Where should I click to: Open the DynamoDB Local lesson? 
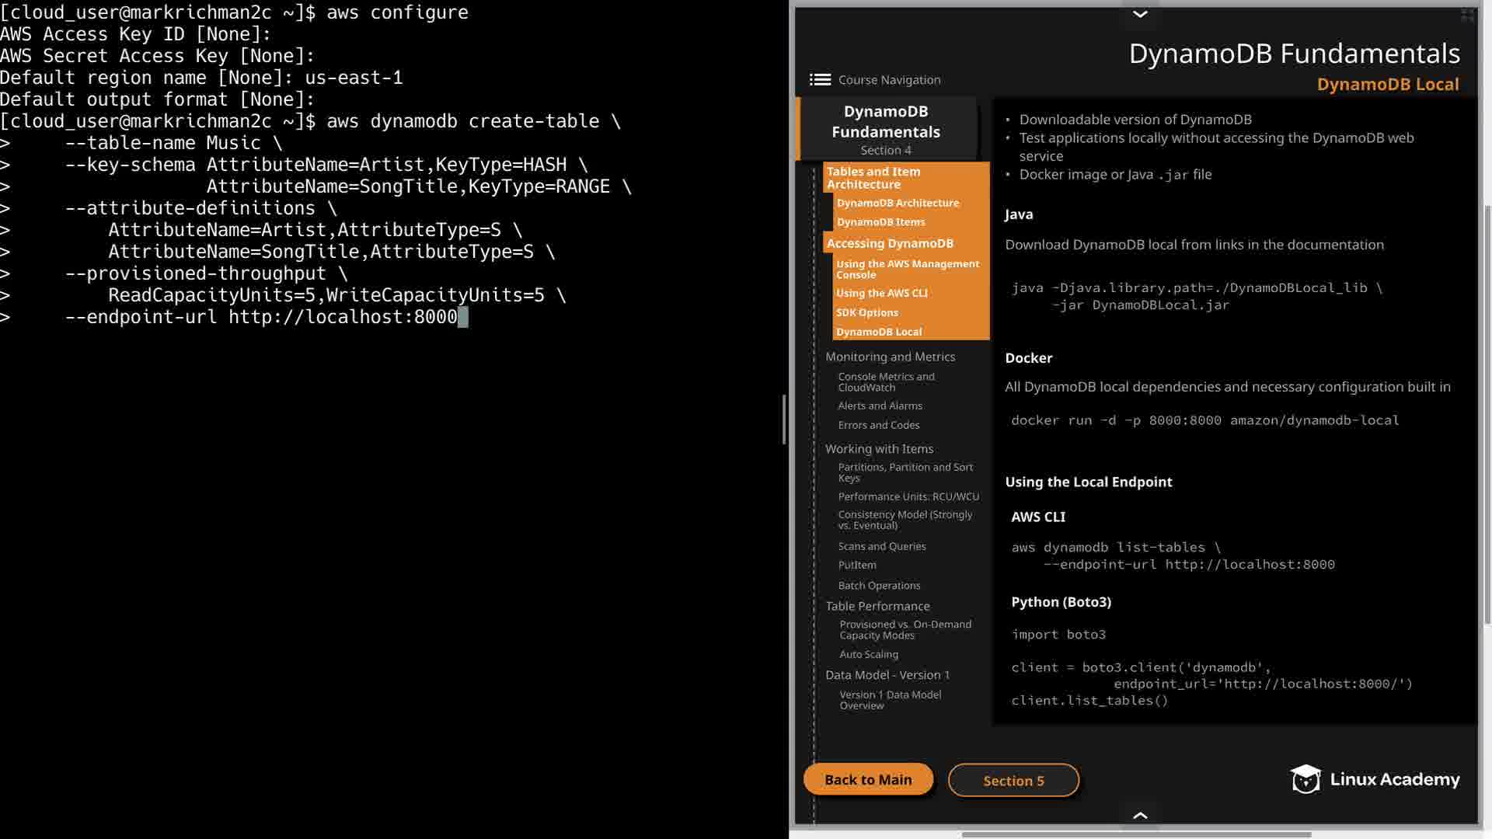(x=879, y=332)
